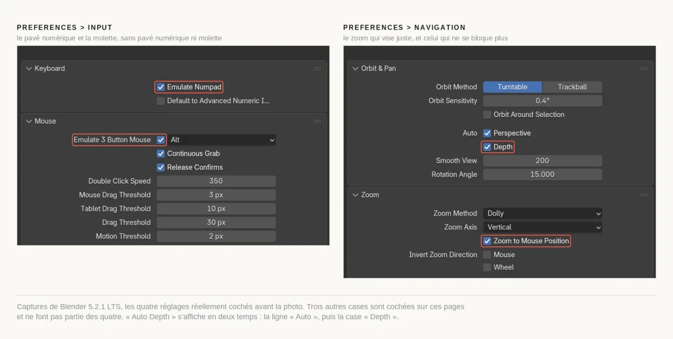
Task: Click the Smooth View 200 field
Action: coord(542,160)
